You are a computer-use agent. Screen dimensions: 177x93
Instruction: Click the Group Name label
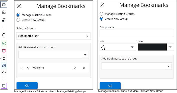pyautogui.click(x=107, y=27)
